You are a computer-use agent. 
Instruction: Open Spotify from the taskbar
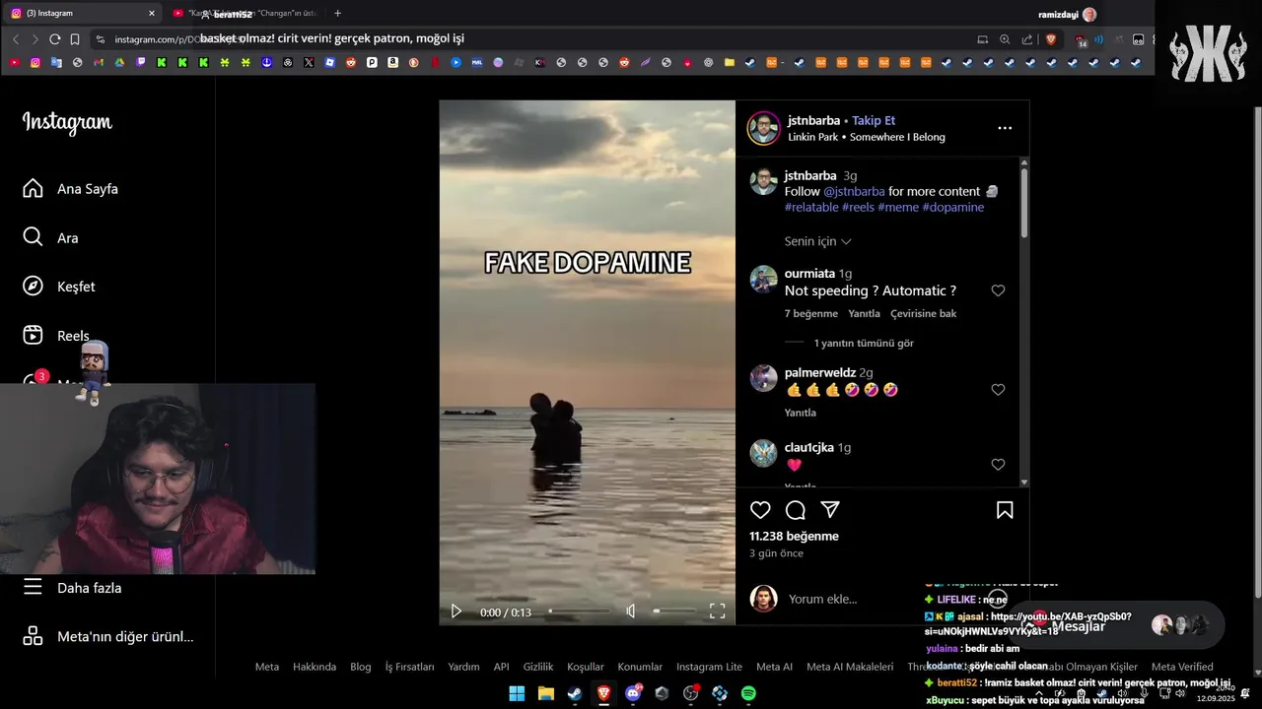click(748, 693)
